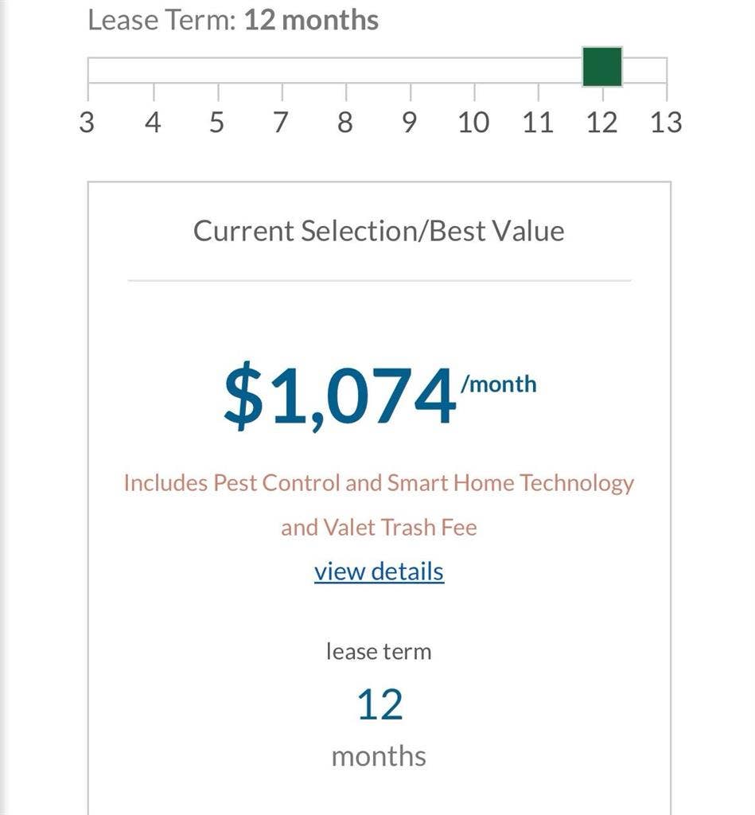
Task: Click the "and Valet Trash Fee" line
Action: 379,527
